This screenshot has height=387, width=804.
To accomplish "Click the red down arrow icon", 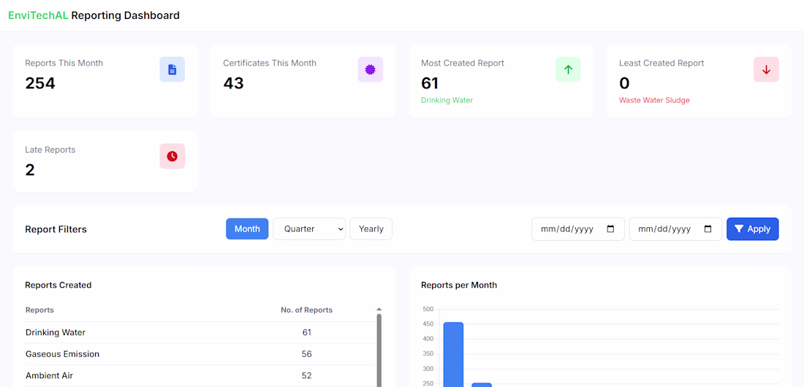I will [766, 69].
